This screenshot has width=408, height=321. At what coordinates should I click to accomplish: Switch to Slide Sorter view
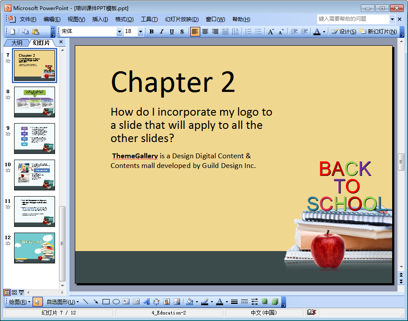[14, 292]
